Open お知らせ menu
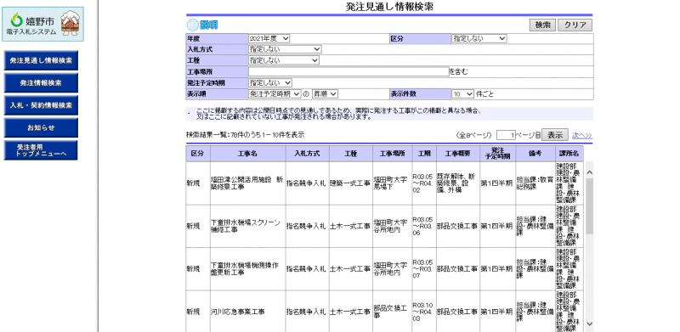 coord(41,128)
